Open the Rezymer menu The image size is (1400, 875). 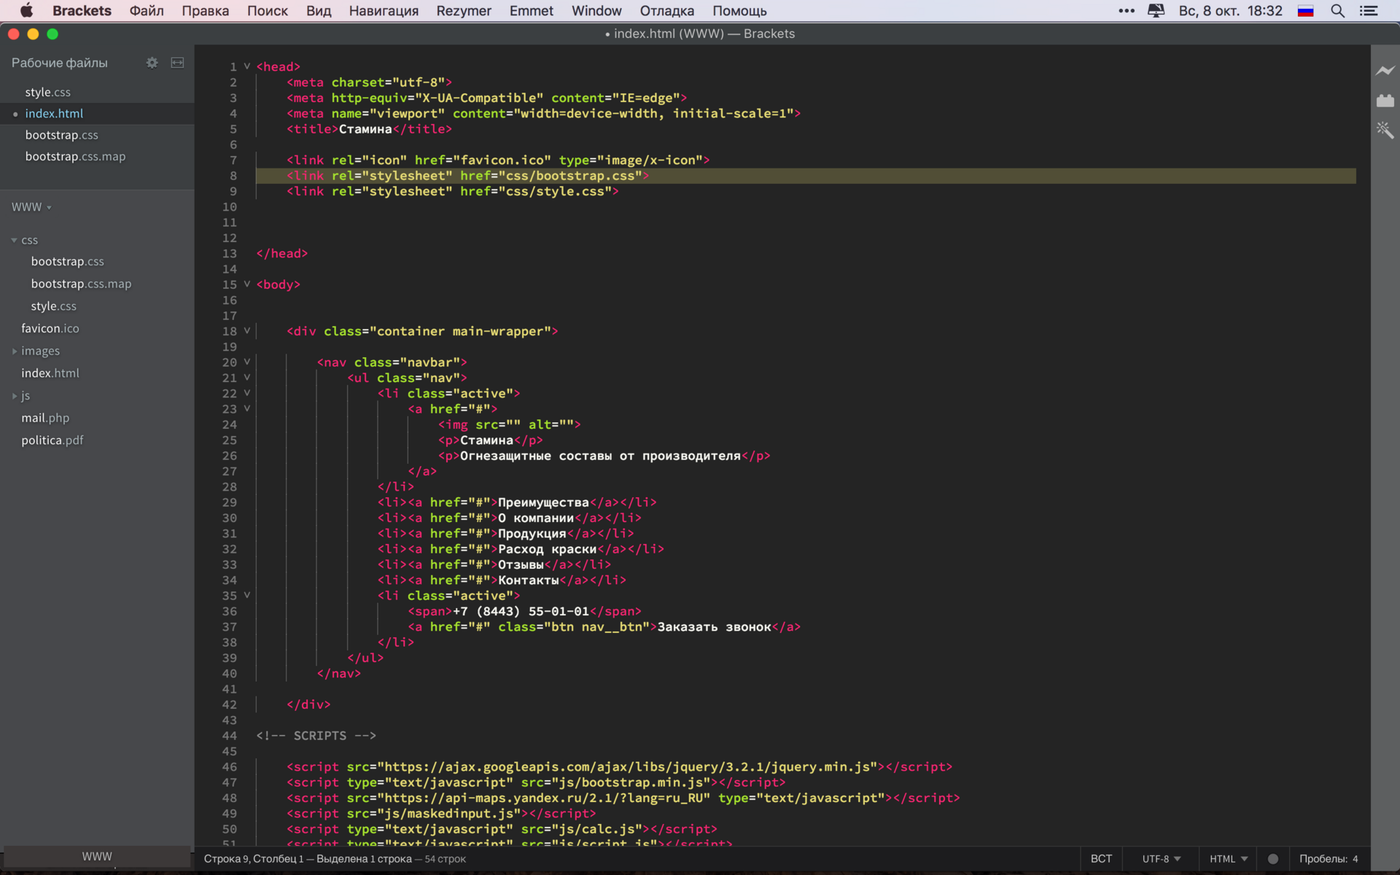pyautogui.click(x=464, y=11)
